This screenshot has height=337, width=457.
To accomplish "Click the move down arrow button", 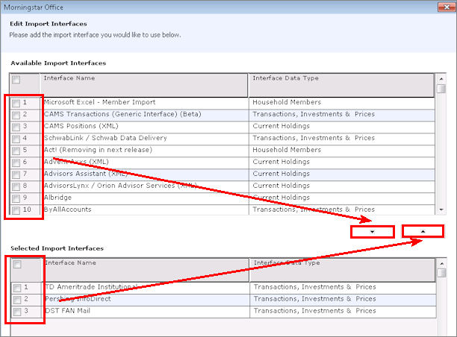I will click(372, 231).
